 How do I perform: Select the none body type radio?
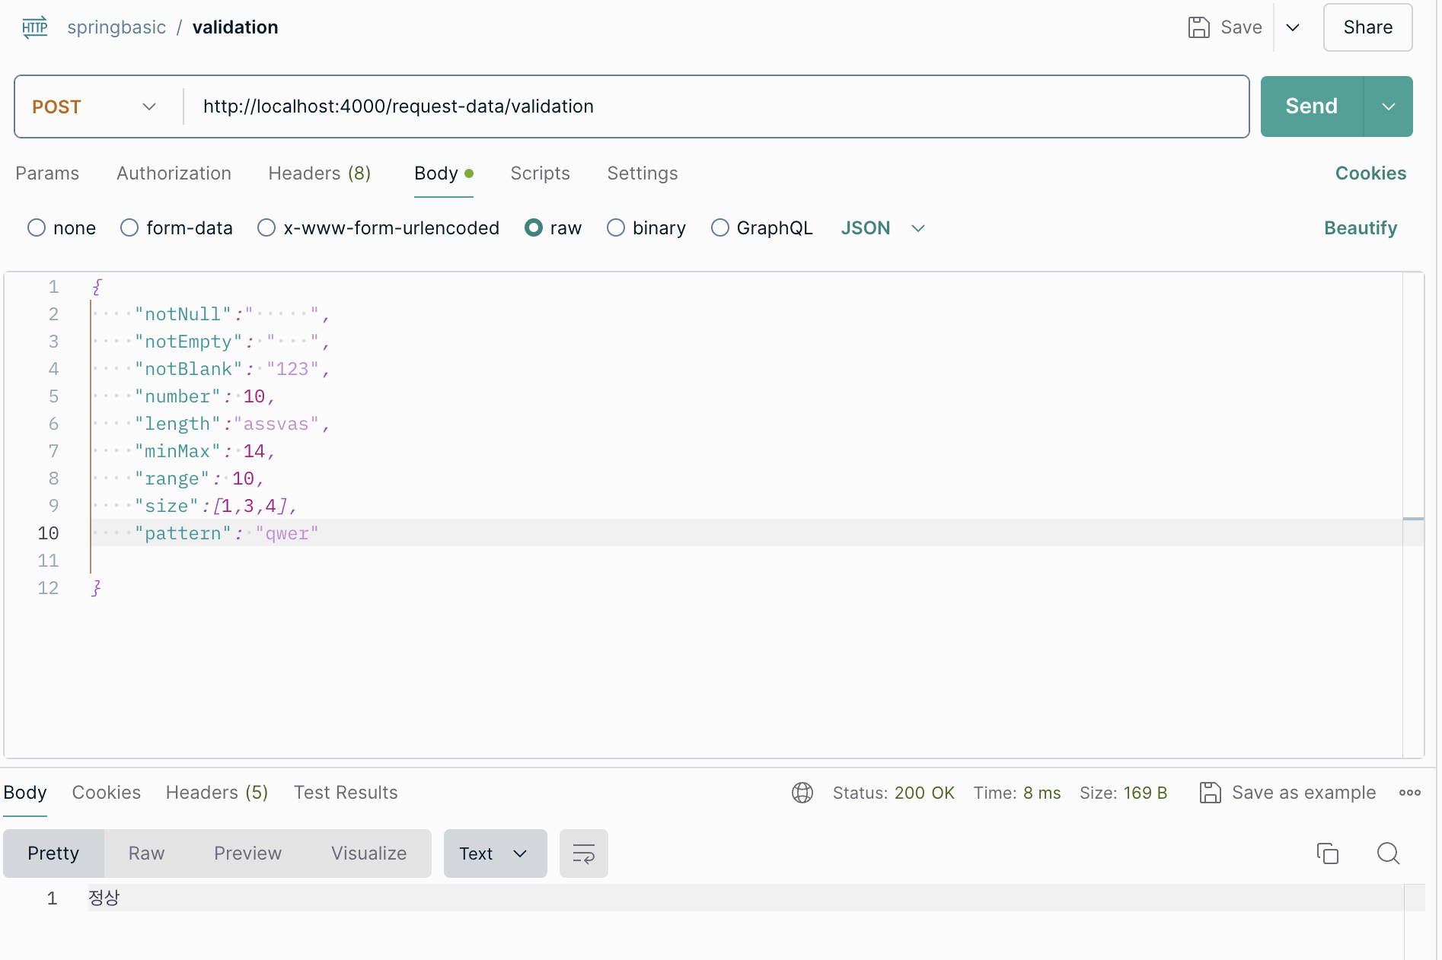coord(37,228)
